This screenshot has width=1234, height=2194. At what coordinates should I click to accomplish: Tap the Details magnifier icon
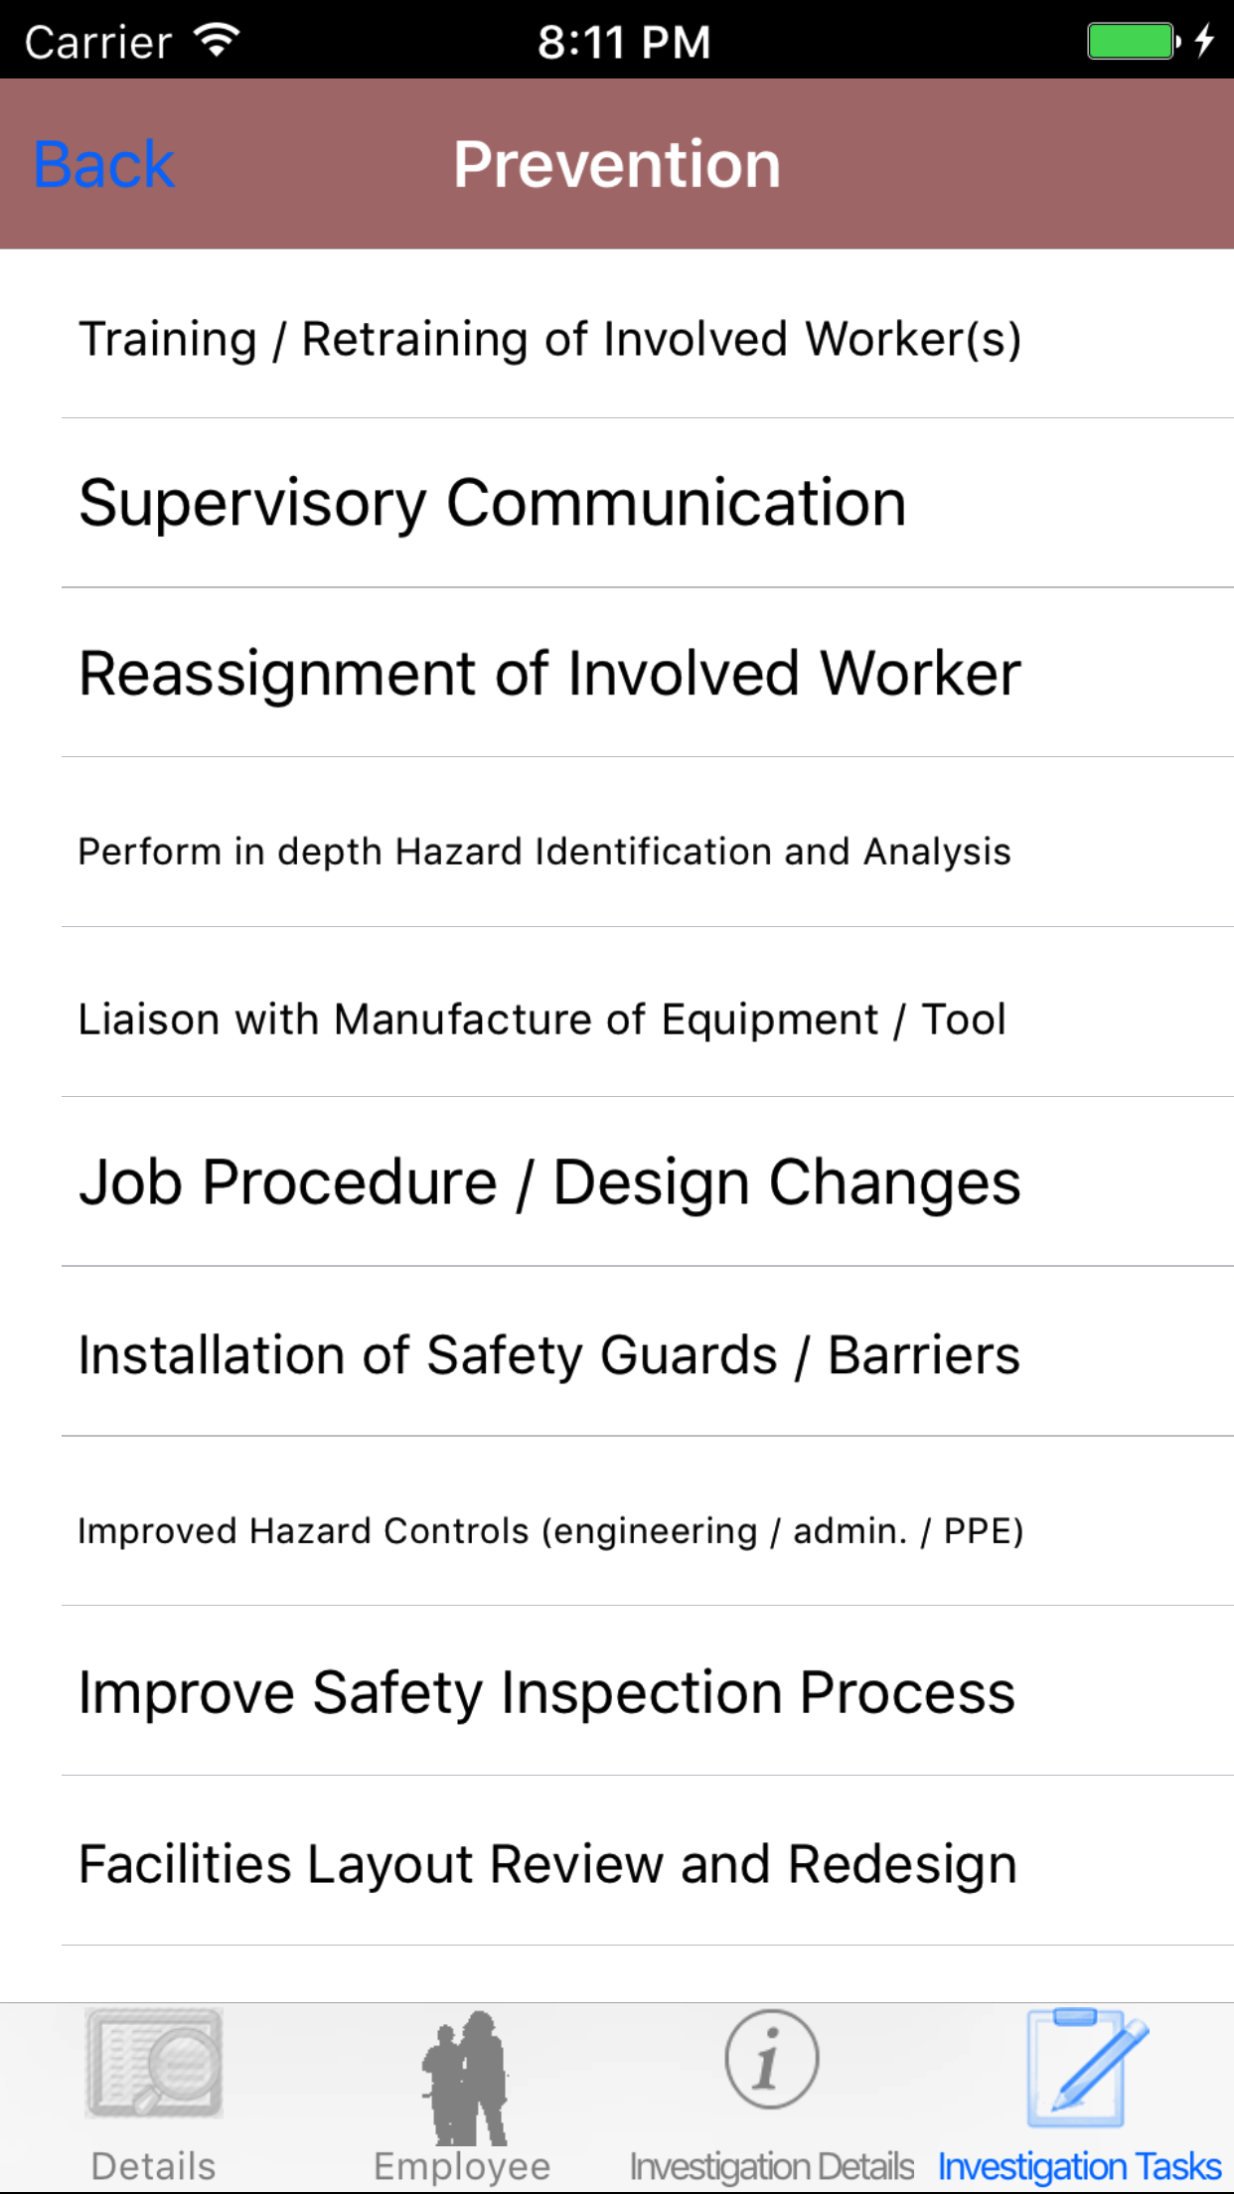[x=154, y=2063]
